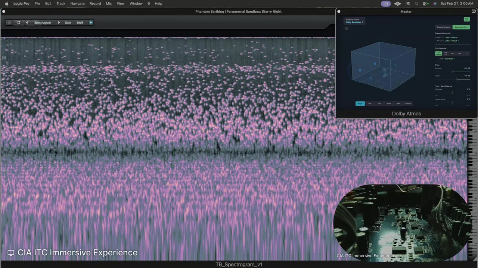
Task: Click the Spectrogram view label
Action: [43, 22]
